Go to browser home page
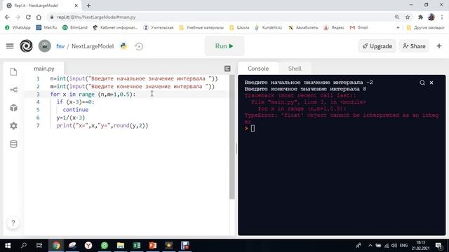 [x=39, y=17]
